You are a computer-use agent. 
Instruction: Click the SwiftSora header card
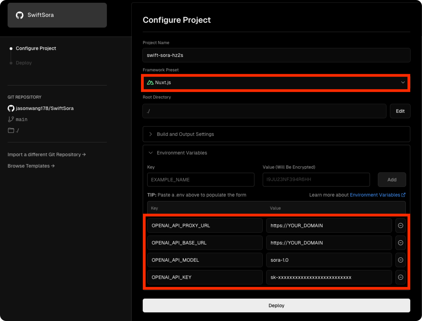[57, 15]
